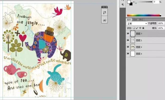Switch to the 路径 paths tab
Viewport: 165px width, 100px height.
coord(141,20)
